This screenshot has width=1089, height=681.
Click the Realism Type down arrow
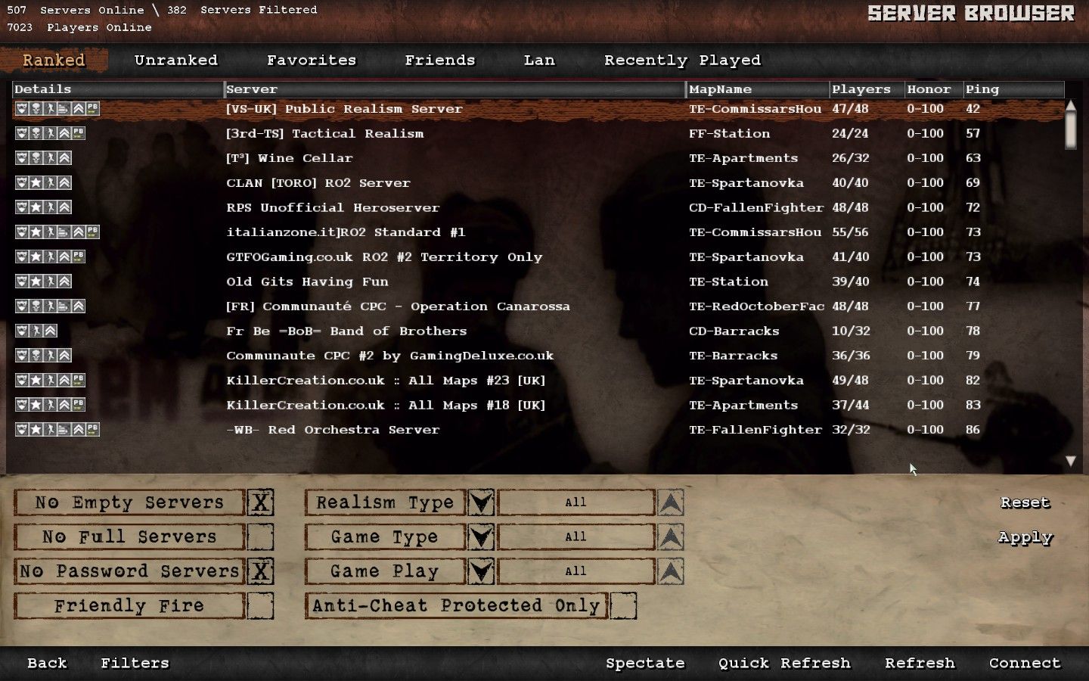(481, 502)
